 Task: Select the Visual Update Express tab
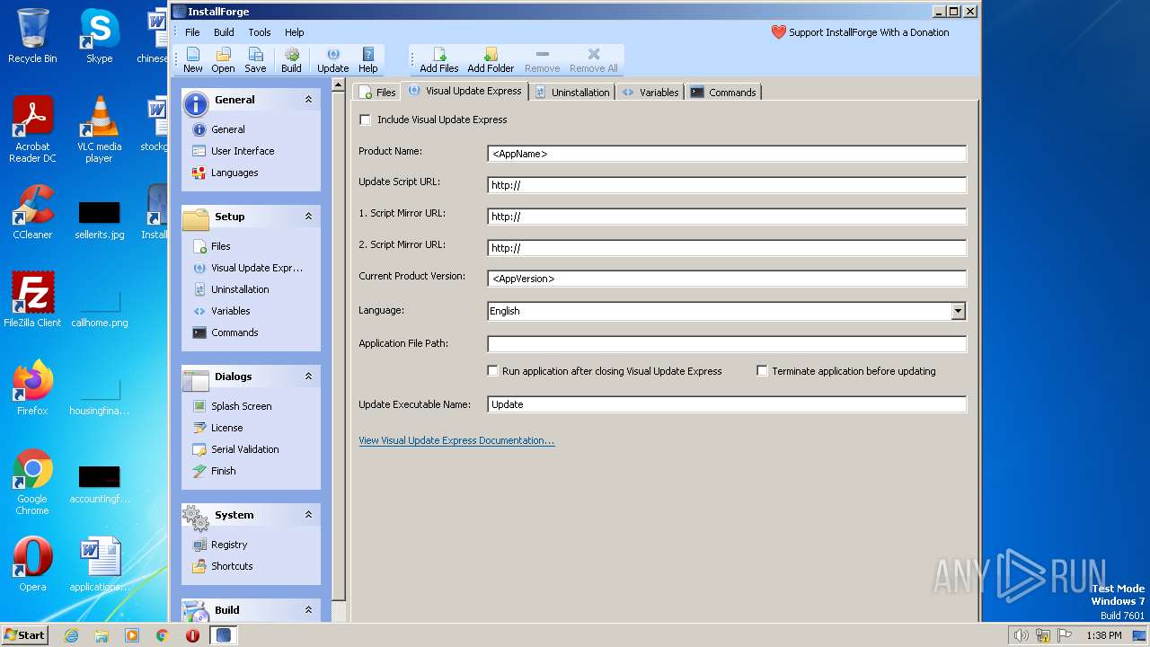pos(465,91)
